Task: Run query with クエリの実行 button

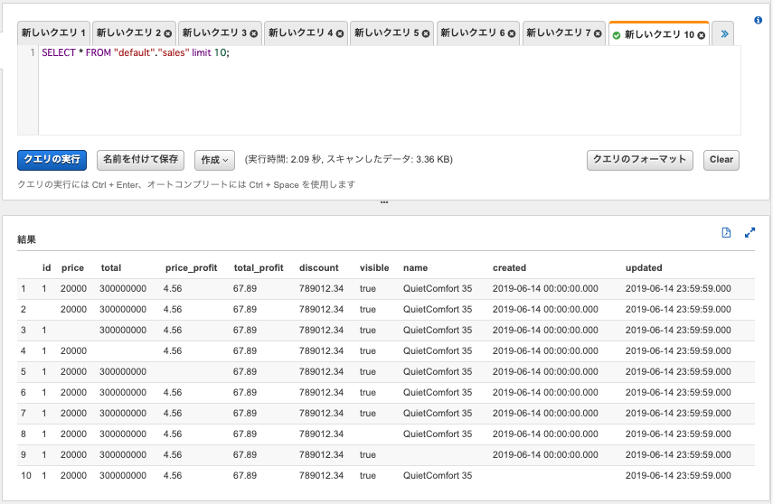Action: [52, 160]
